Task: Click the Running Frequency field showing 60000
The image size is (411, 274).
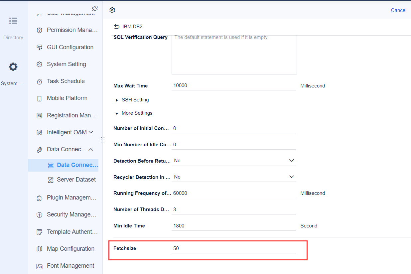Action: coord(234,193)
